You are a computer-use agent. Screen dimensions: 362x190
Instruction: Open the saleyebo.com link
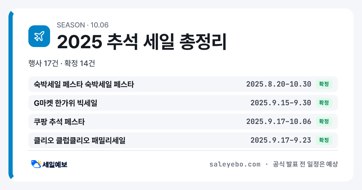tap(235, 164)
